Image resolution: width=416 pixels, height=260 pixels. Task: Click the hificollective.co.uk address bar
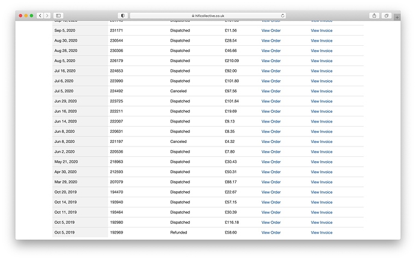tap(208, 15)
